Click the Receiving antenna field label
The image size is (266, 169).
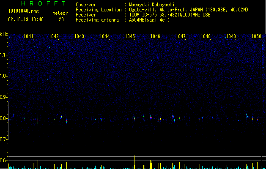coord(97,20)
